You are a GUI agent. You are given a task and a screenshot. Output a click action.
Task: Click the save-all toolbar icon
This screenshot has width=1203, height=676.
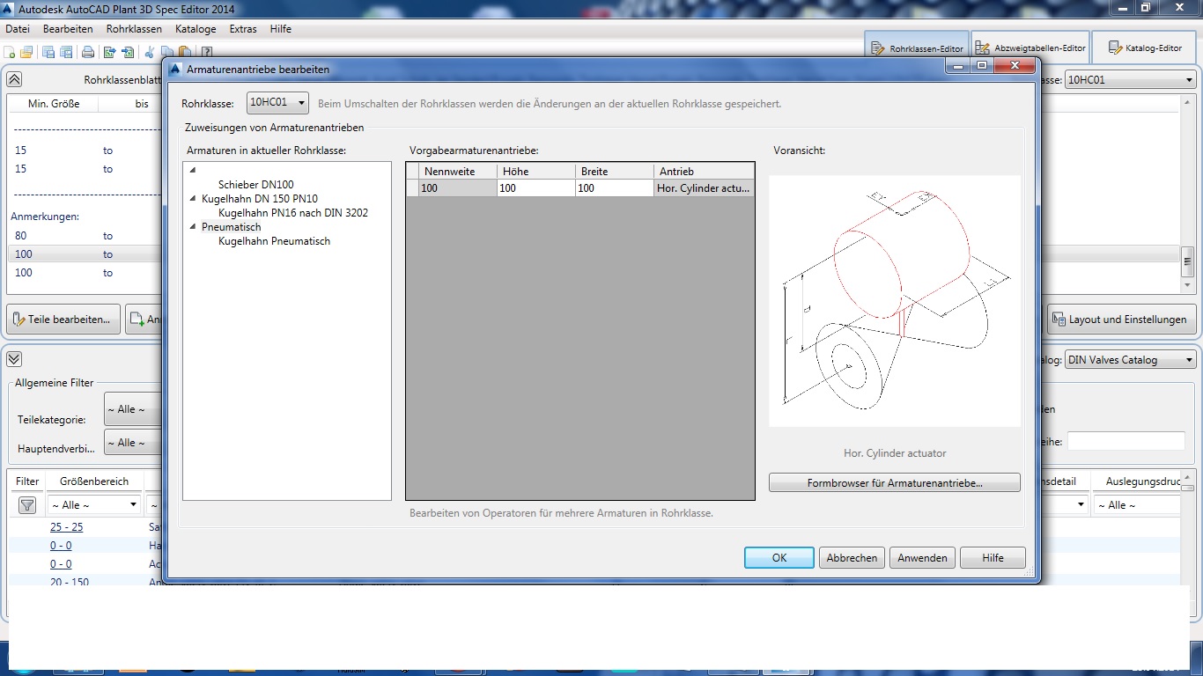(65, 52)
